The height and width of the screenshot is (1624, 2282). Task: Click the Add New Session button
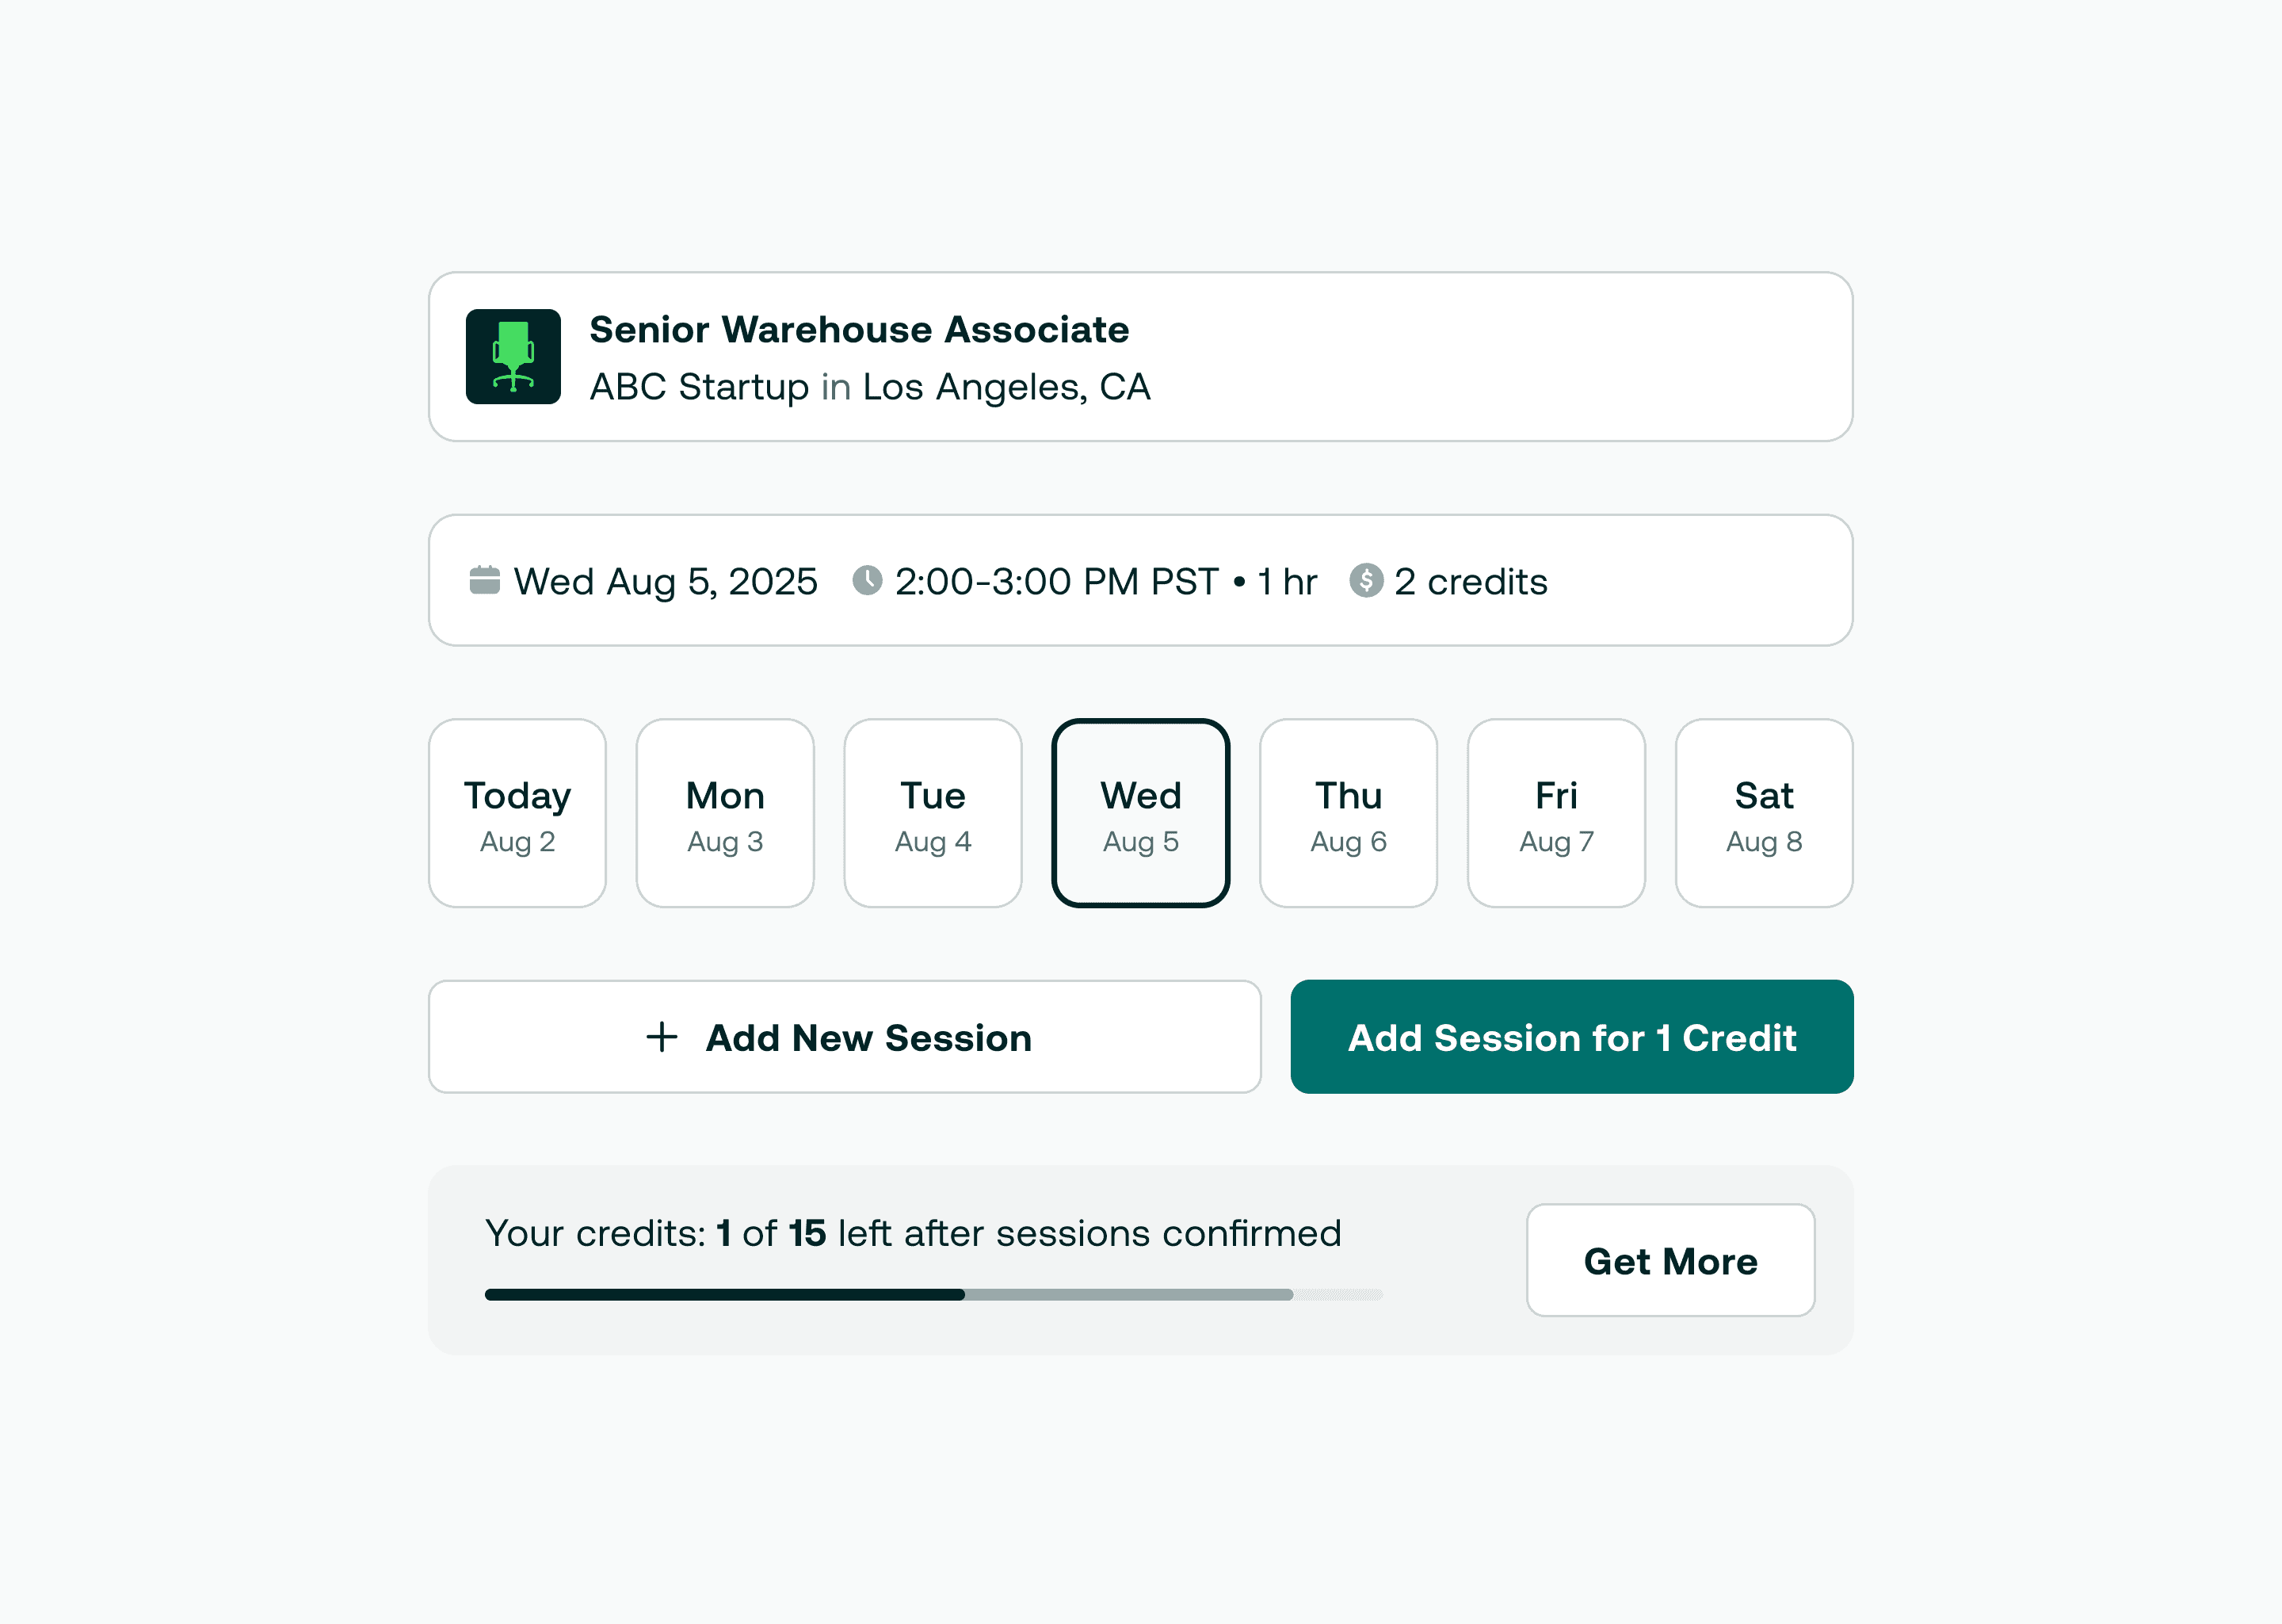point(845,1037)
